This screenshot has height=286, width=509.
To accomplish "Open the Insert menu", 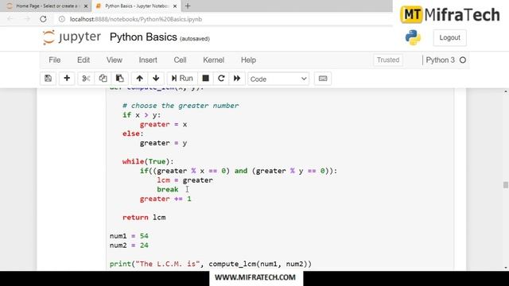I will (148, 60).
